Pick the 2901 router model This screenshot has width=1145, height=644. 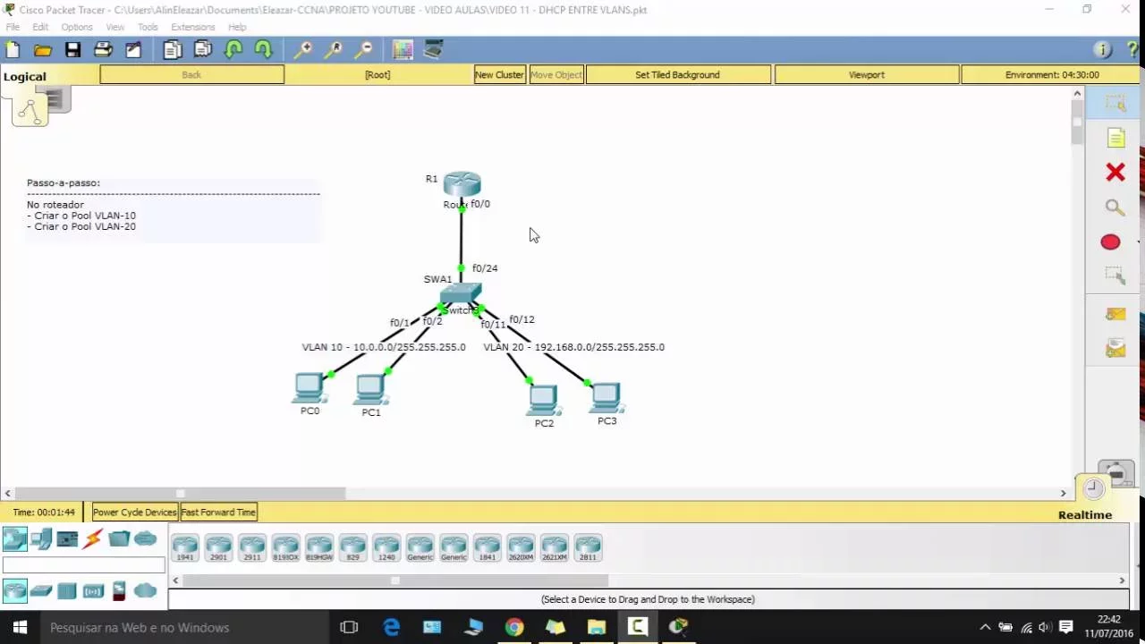point(218,548)
